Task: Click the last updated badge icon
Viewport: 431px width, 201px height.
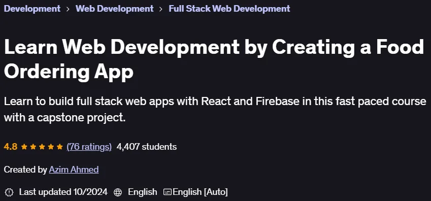Action: click(x=9, y=192)
